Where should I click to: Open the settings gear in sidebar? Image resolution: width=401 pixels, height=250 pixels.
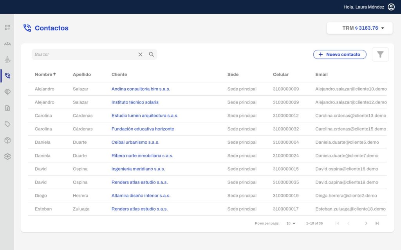[7, 156]
